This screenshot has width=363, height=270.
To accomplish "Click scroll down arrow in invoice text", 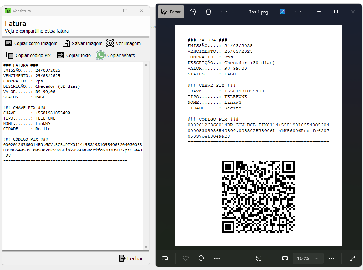I will (146, 247).
